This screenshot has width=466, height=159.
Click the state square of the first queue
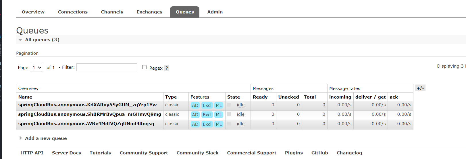(x=229, y=105)
